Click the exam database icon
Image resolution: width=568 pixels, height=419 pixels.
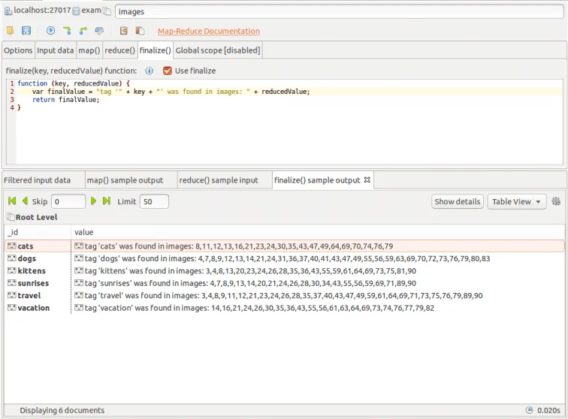click(x=76, y=11)
